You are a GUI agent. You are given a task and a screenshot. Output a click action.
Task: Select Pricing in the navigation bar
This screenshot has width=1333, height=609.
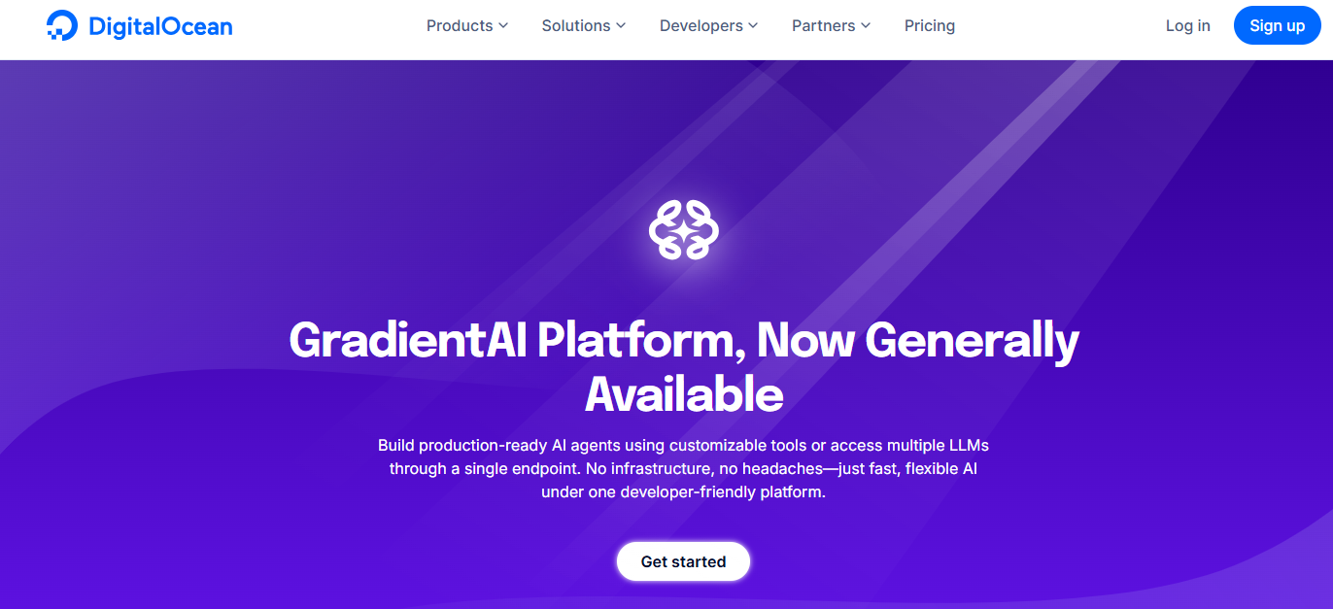pos(929,25)
